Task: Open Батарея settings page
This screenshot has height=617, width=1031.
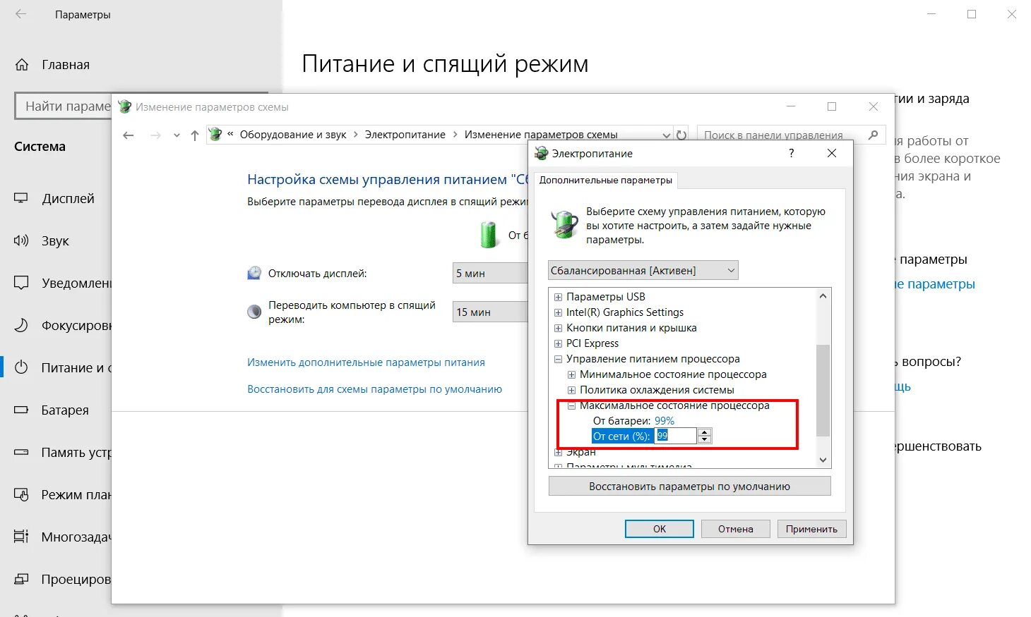Action: [x=52, y=410]
